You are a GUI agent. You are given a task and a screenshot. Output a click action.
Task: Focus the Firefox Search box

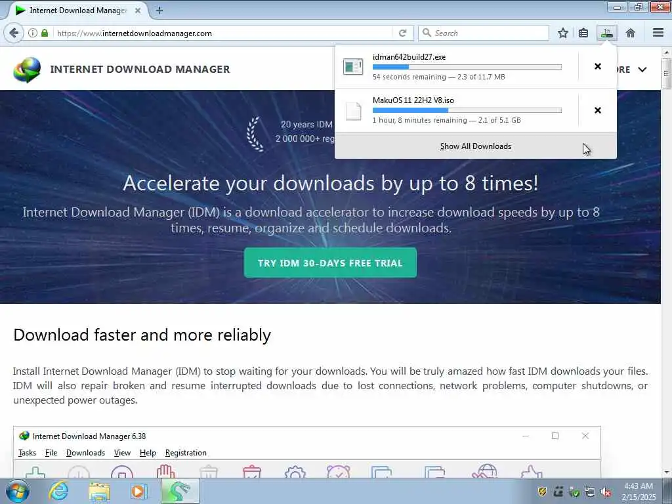point(484,33)
